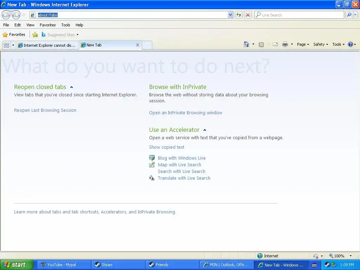Expand Home button dropdown arrow
Image resolution: width=360 pixels, height=270 pixels.
253,44
